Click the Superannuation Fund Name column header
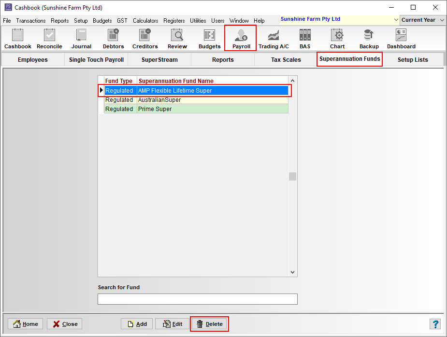The image size is (447, 337). [176, 81]
